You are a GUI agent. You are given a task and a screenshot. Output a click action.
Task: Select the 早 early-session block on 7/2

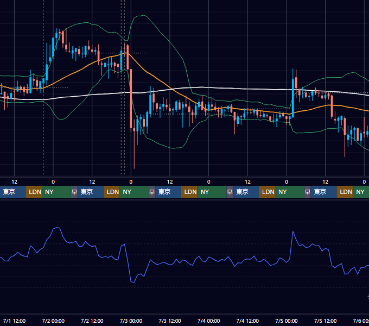click(74, 192)
